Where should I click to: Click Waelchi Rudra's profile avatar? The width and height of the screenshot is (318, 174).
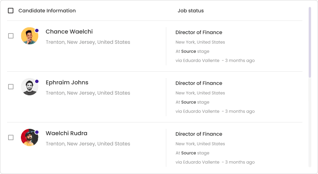tap(29, 137)
